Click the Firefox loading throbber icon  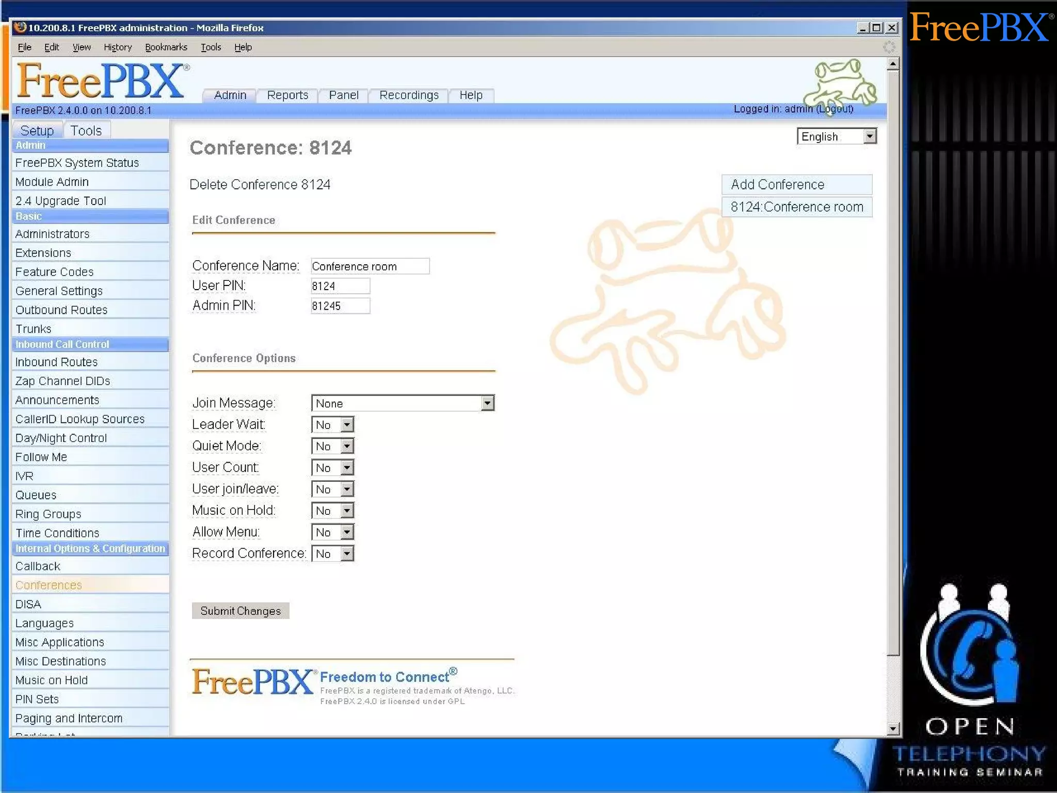click(889, 47)
